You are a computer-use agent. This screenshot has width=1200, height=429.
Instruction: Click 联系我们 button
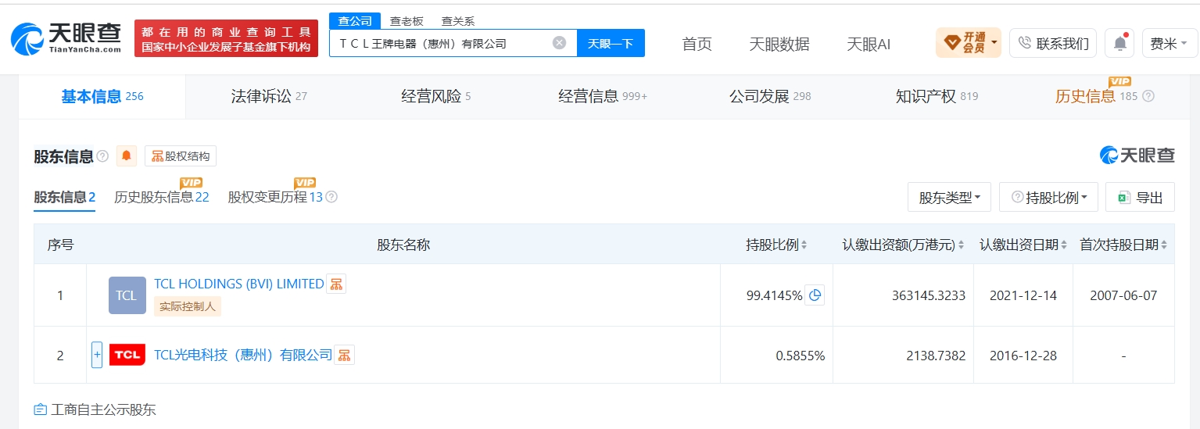coord(1053,43)
